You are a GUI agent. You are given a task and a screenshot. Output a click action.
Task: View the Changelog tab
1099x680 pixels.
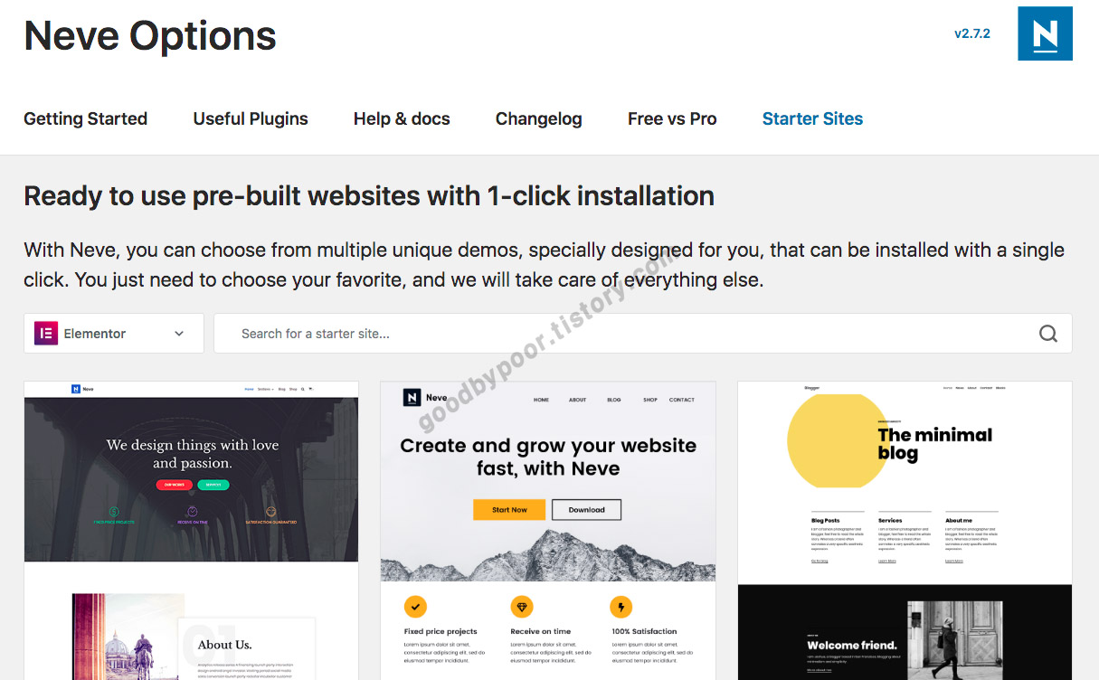(539, 118)
